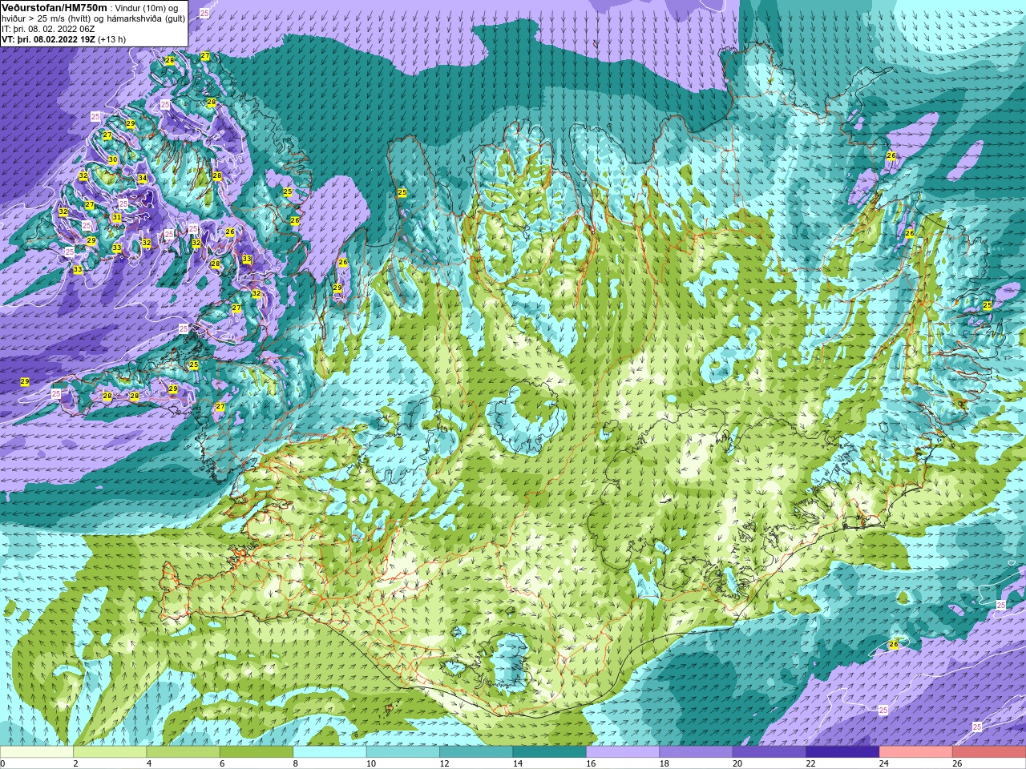Select the 2–4 m/s light green legend swatch
Screen dimensions: 1026x769
point(110,752)
